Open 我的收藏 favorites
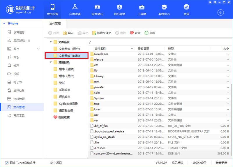 coord(61,117)
